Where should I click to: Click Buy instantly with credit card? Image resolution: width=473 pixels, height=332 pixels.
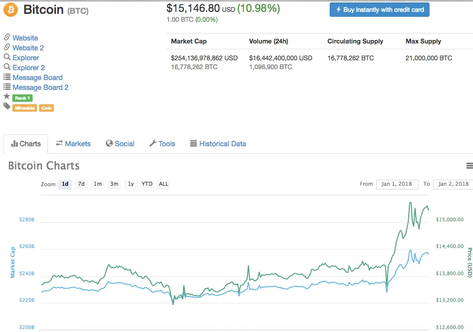[380, 10]
